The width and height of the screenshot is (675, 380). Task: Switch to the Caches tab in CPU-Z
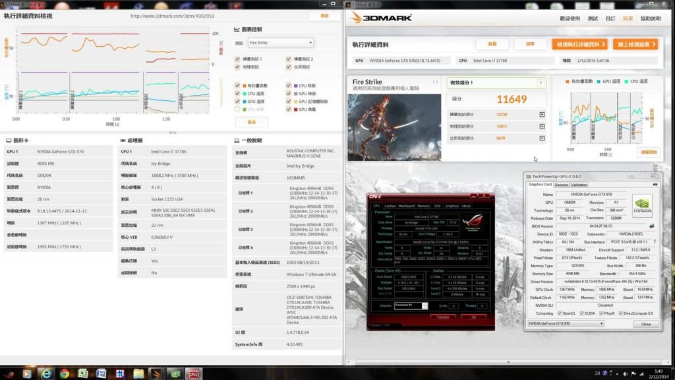(390, 206)
